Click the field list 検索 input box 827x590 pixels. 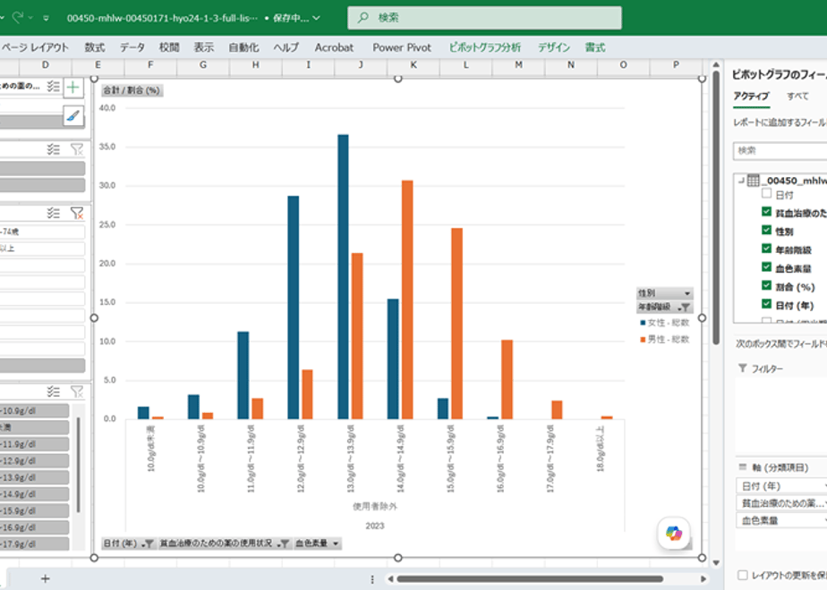click(780, 151)
